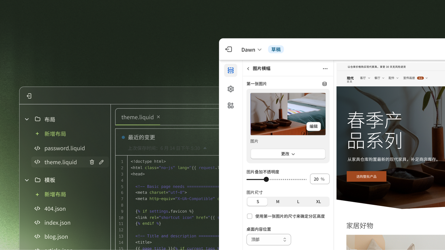Click 最近的变更 heading in editor
Image resolution: width=445 pixels, height=250 pixels.
(x=142, y=137)
